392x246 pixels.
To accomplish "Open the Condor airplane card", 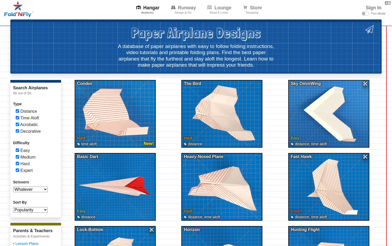I will (x=115, y=114).
